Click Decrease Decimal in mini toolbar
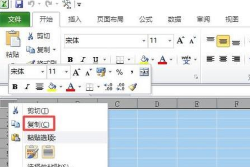The width and height of the screenshot is (250, 167). coord(120,87)
